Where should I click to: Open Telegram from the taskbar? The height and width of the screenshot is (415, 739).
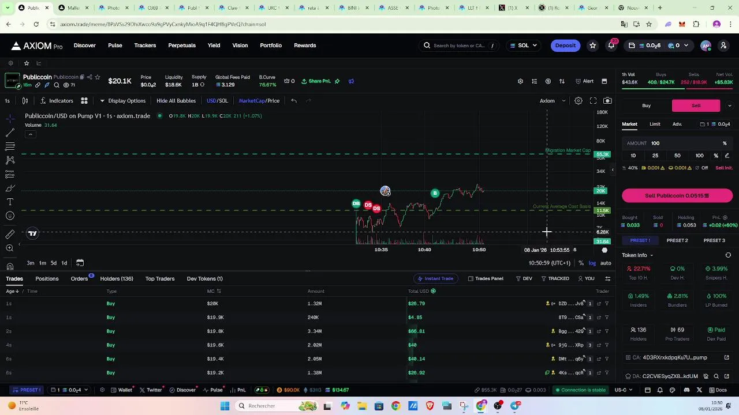(x=514, y=406)
